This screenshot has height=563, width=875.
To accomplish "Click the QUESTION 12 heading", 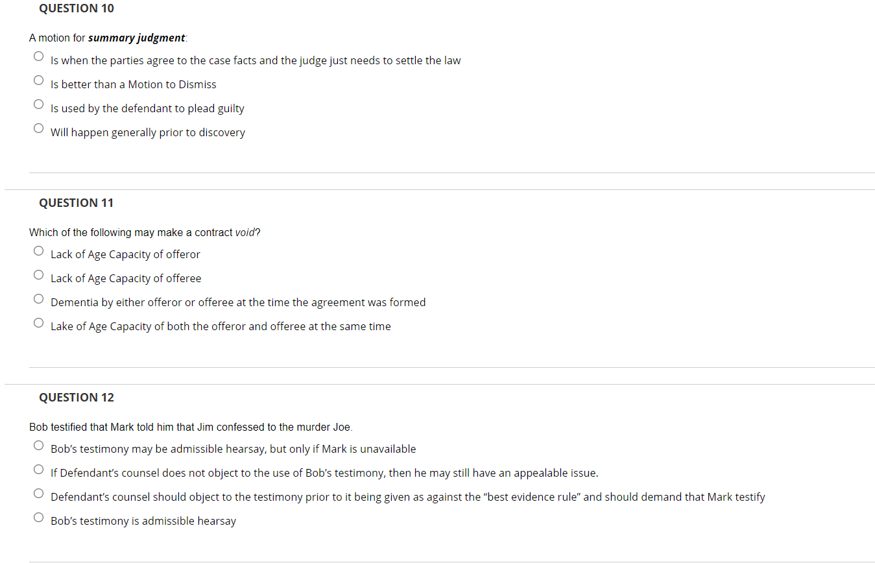I will point(76,397).
